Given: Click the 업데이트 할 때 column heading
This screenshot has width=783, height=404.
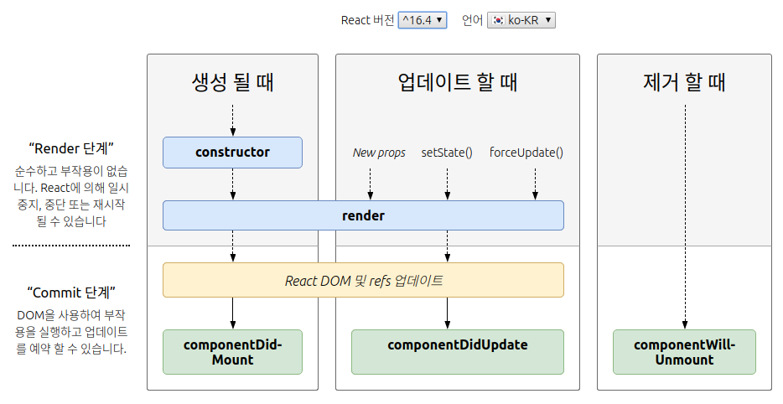Looking at the screenshot, I should (458, 82).
